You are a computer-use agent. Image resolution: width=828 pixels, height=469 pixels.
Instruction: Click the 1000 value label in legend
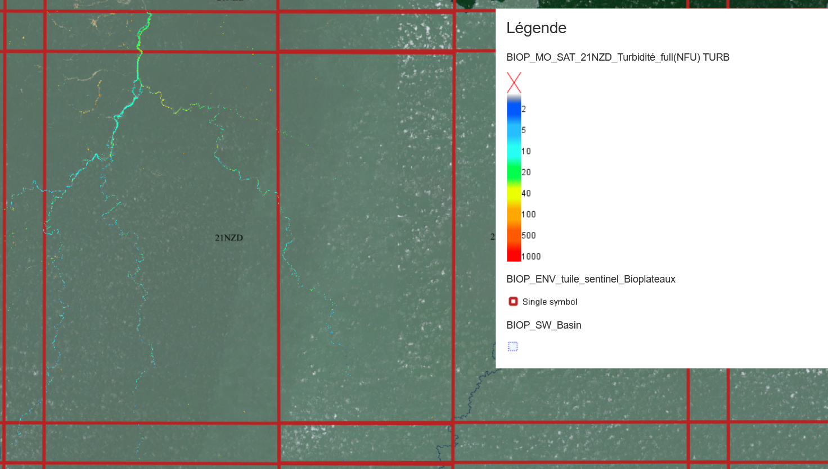(531, 257)
